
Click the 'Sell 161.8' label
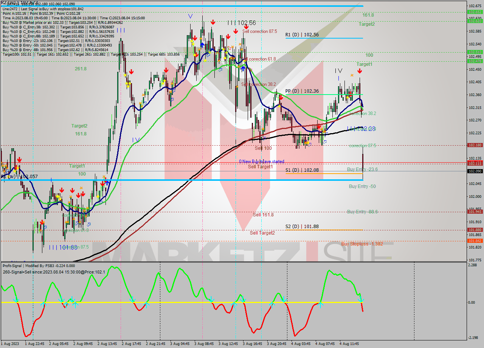point(263,215)
